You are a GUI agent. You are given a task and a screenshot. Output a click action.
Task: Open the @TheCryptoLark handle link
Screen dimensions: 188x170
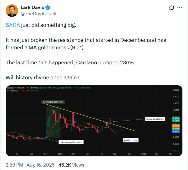tap(35, 14)
